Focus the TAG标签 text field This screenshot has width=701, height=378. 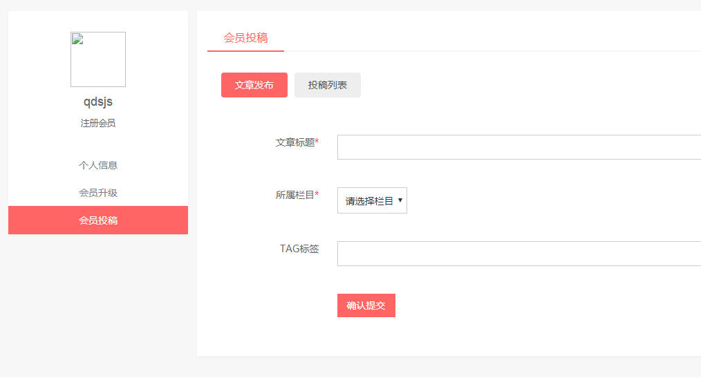click(519, 254)
